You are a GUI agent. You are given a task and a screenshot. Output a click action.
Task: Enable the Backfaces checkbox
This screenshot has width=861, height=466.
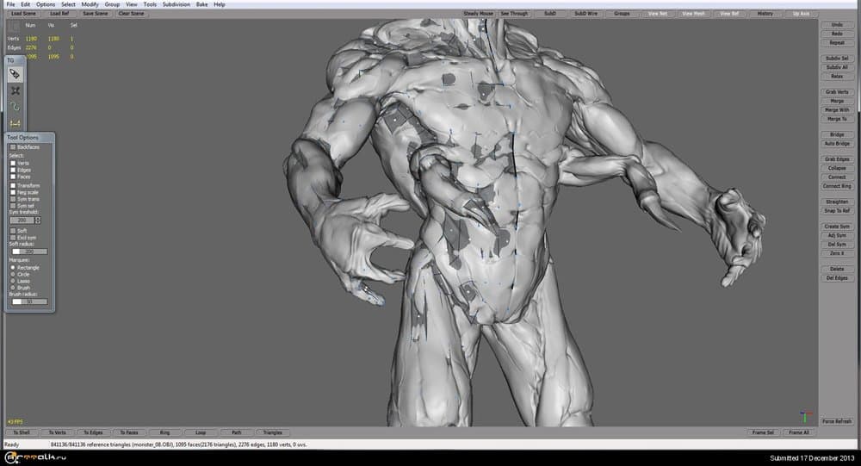point(13,147)
